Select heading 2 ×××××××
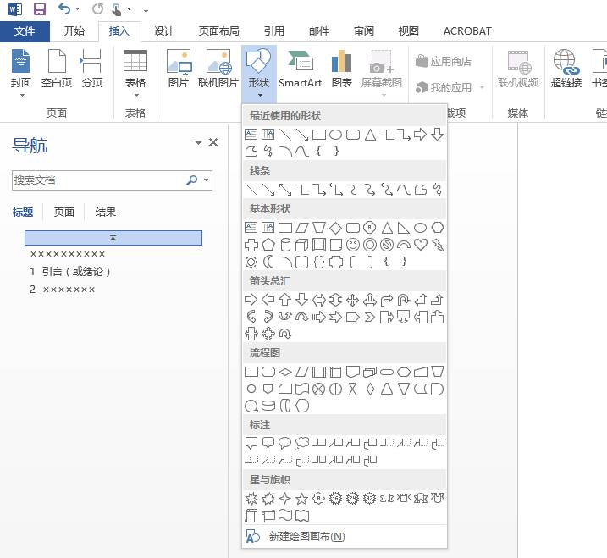Screen dimensions: 607x558 (x=63, y=290)
